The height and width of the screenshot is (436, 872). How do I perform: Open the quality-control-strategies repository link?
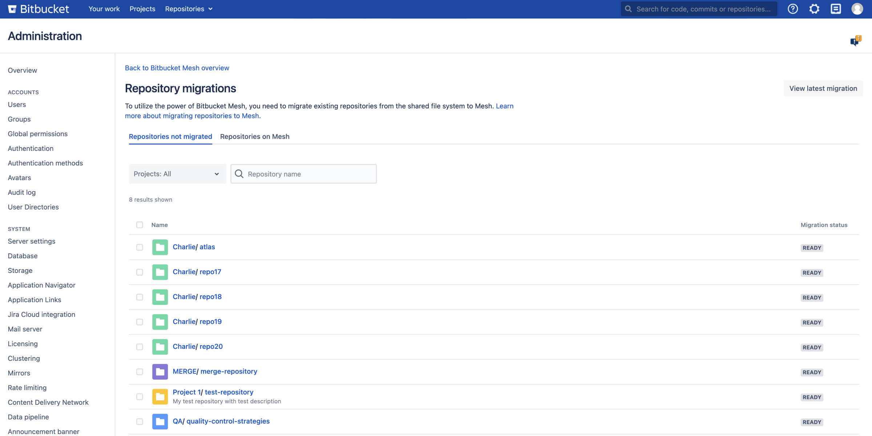[228, 421]
